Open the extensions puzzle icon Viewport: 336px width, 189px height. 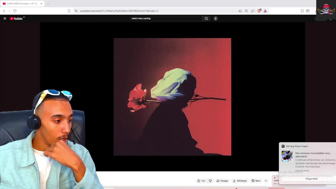pyautogui.click(x=302, y=11)
